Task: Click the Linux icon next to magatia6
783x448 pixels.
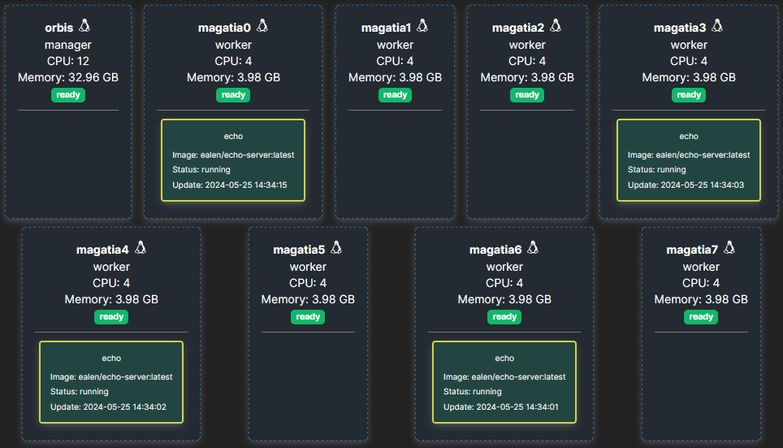Action: coord(533,248)
